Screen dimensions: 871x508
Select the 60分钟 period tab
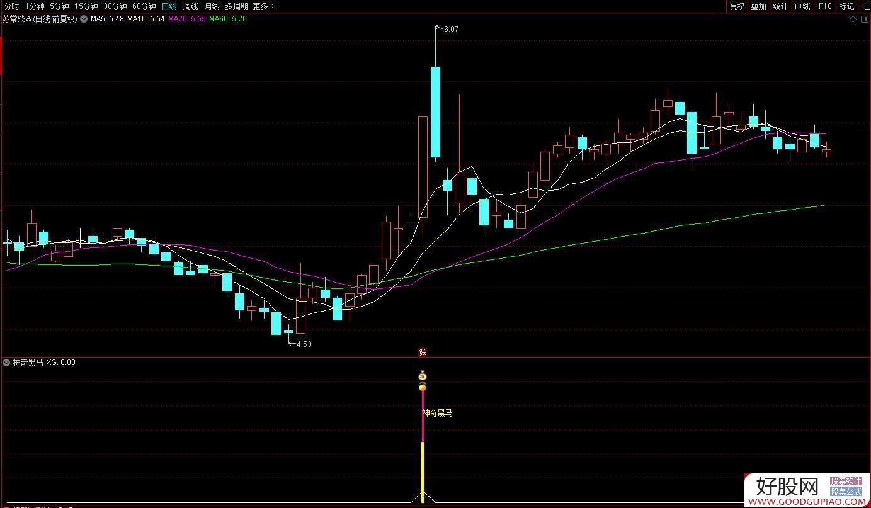click(x=144, y=6)
